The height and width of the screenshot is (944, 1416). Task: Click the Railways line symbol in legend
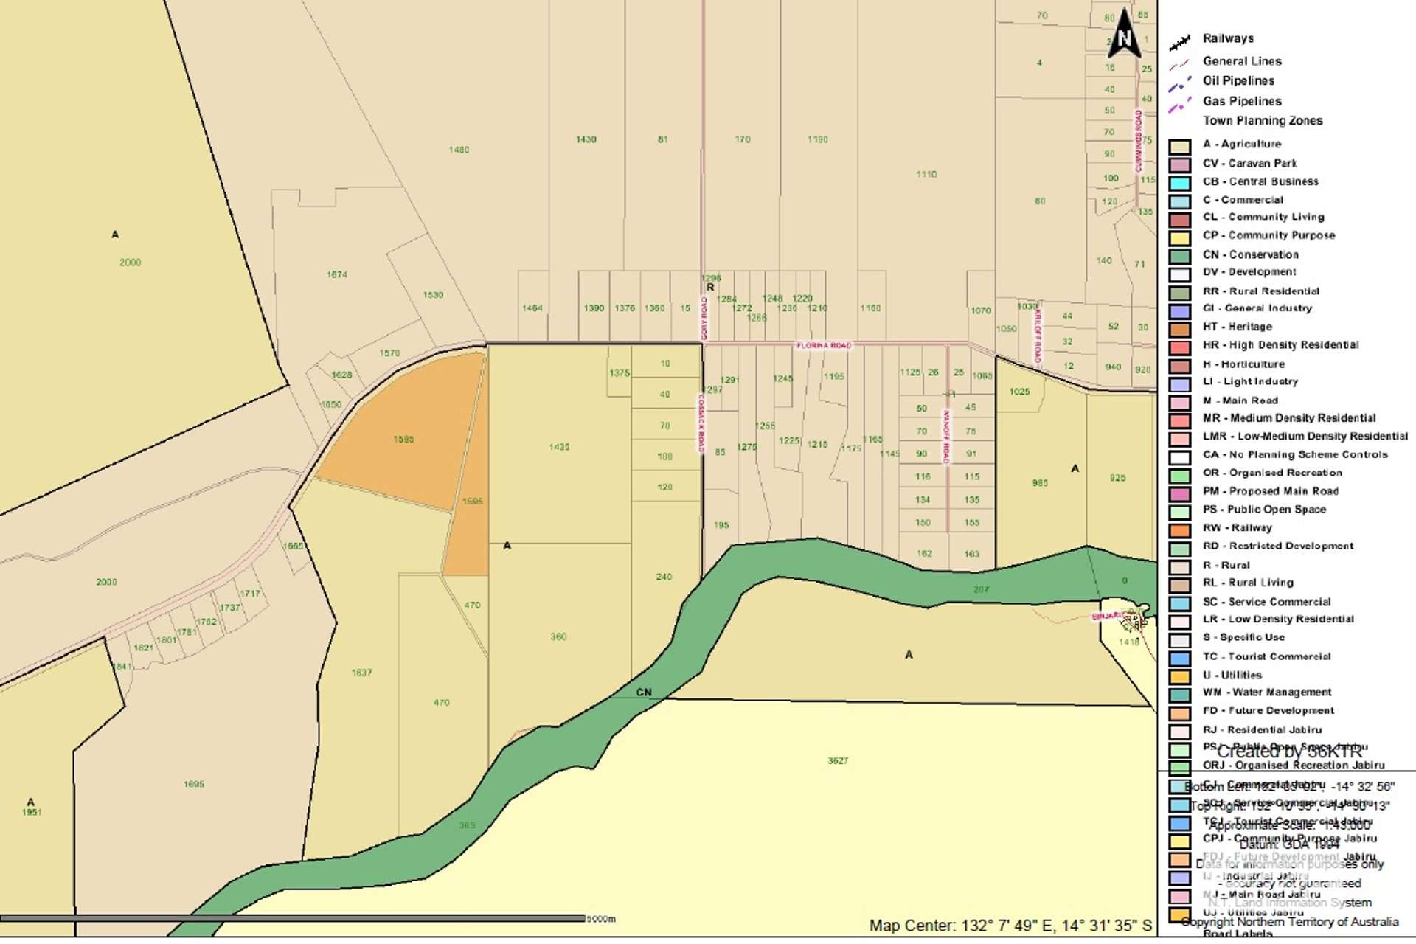tap(1180, 43)
